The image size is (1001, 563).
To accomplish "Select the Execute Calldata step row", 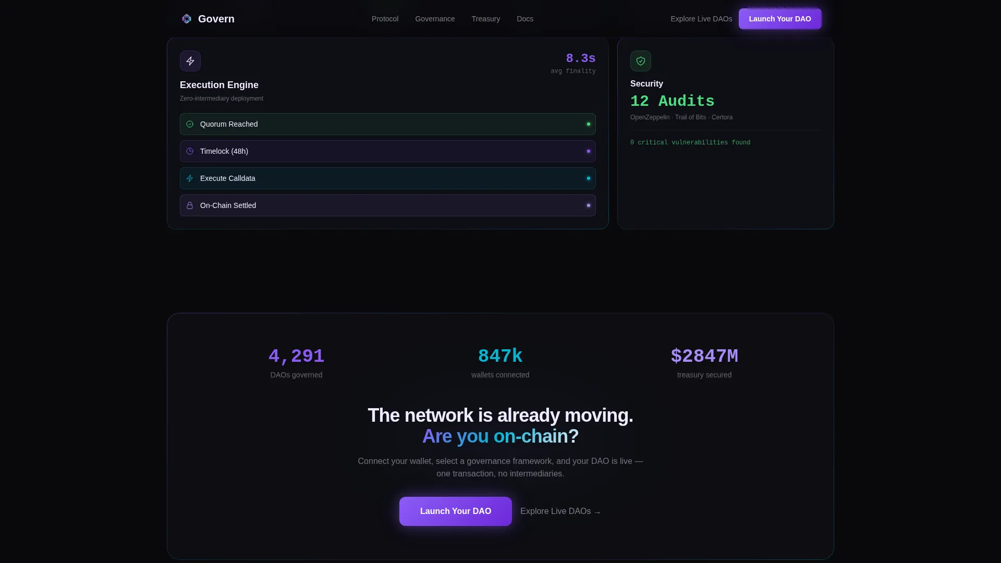I will [388, 178].
